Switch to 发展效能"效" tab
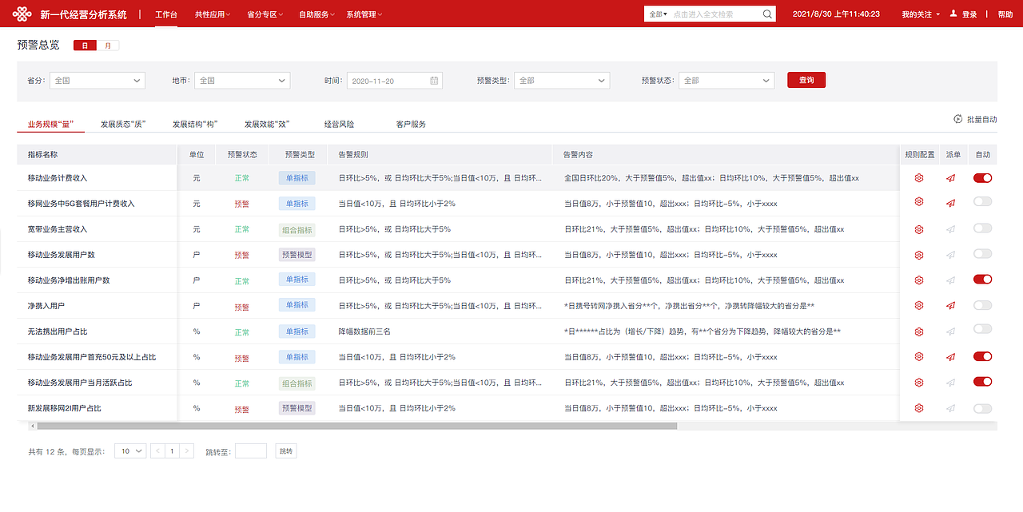The height and width of the screenshot is (512, 1023). pyautogui.click(x=266, y=124)
